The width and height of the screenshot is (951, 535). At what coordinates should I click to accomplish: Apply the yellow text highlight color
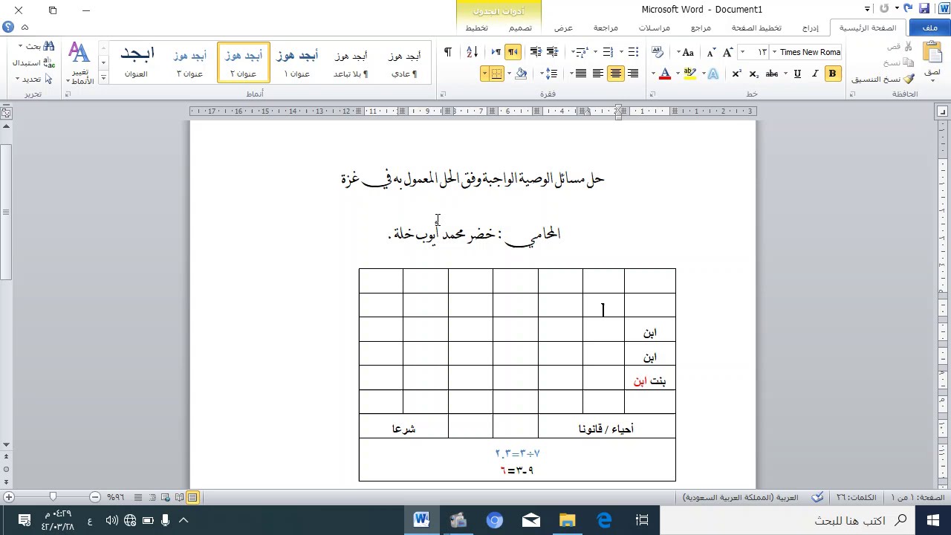[690, 74]
